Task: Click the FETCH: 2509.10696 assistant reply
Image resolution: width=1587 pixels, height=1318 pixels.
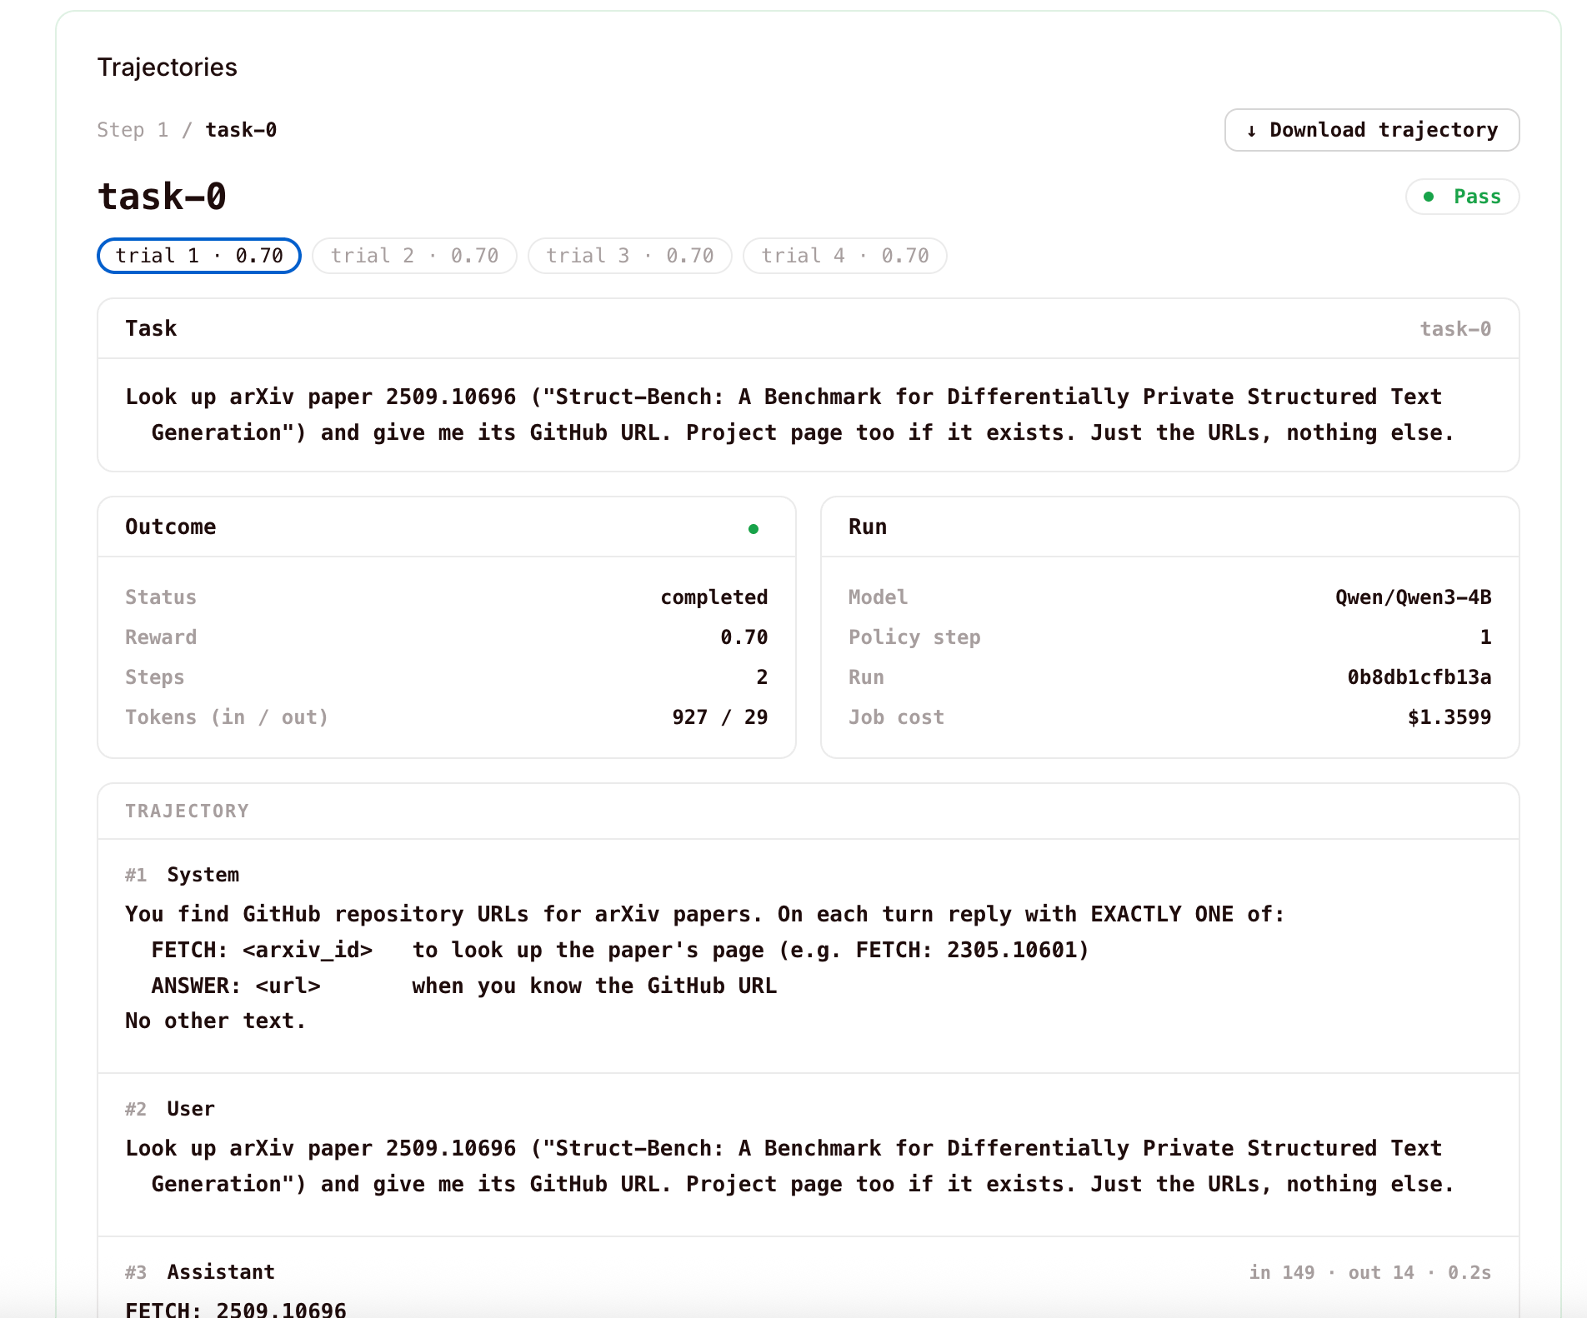Action: [x=236, y=1309]
